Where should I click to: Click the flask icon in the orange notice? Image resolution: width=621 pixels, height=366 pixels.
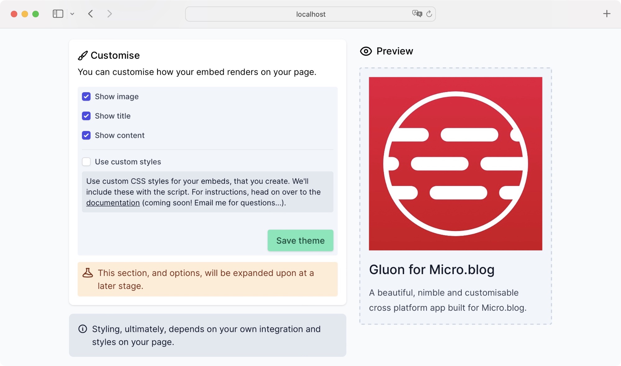(x=88, y=273)
